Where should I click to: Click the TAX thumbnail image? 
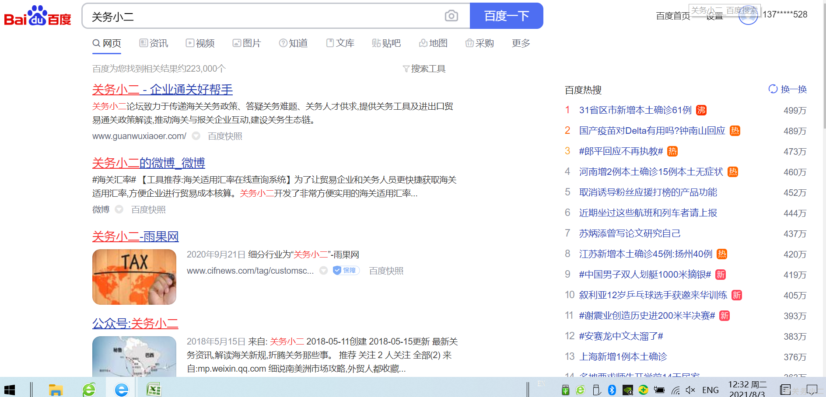[x=134, y=277]
